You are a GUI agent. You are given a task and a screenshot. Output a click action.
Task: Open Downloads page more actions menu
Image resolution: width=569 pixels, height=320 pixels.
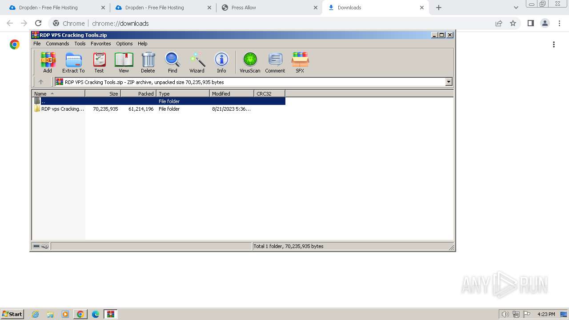coord(554,44)
